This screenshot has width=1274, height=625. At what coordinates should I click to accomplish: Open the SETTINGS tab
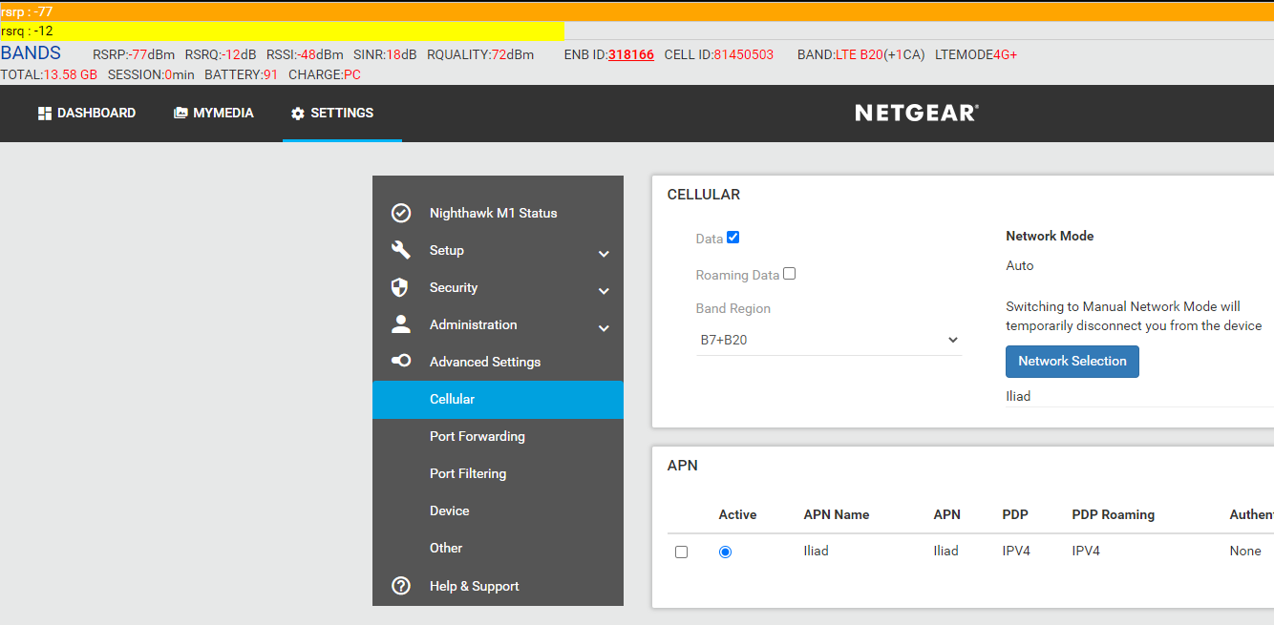click(342, 114)
